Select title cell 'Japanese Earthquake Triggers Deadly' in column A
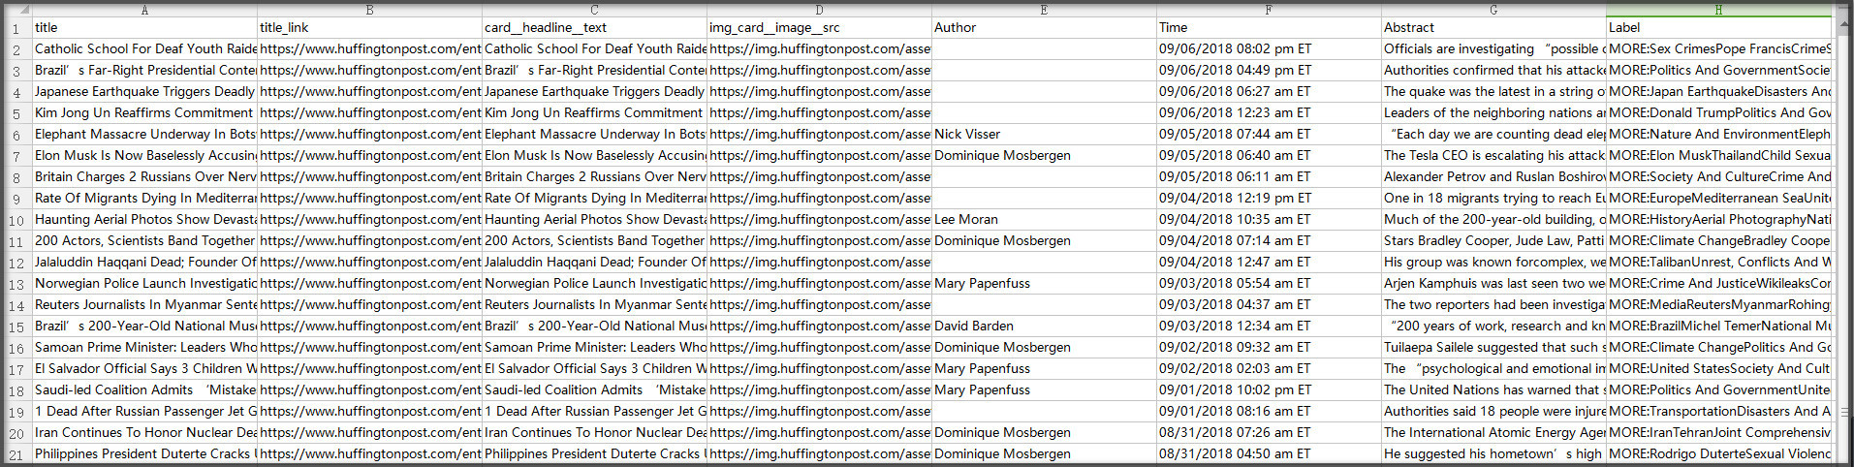The height and width of the screenshot is (467, 1854). pos(144,91)
